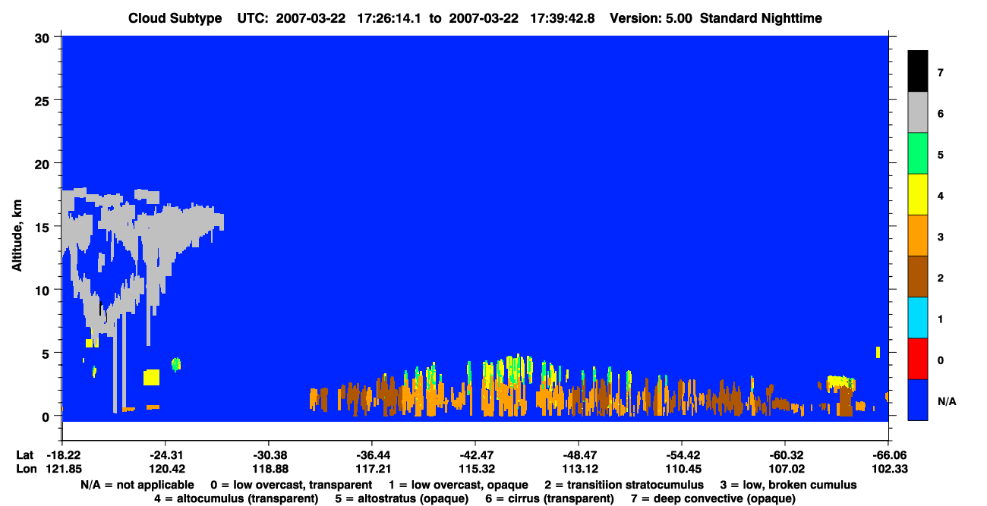Click the brown swatch labeled 2
Viewport: 987px width, 506px height.
(x=917, y=277)
